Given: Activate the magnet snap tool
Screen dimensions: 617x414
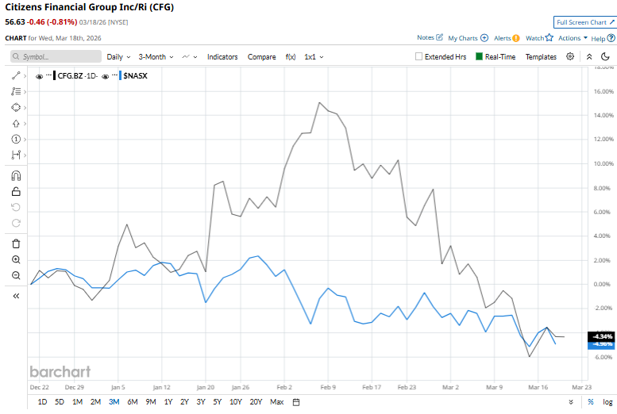Looking at the screenshot, I should click(x=16, y=175).
